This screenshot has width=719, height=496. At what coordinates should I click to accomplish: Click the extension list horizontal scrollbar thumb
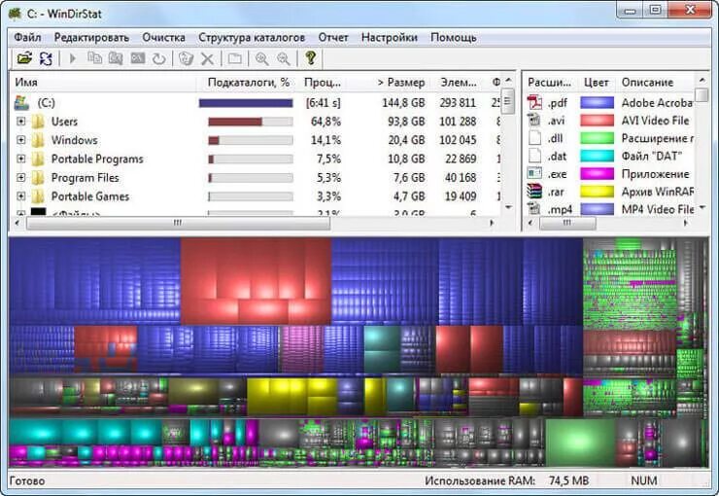coord(567,224)
